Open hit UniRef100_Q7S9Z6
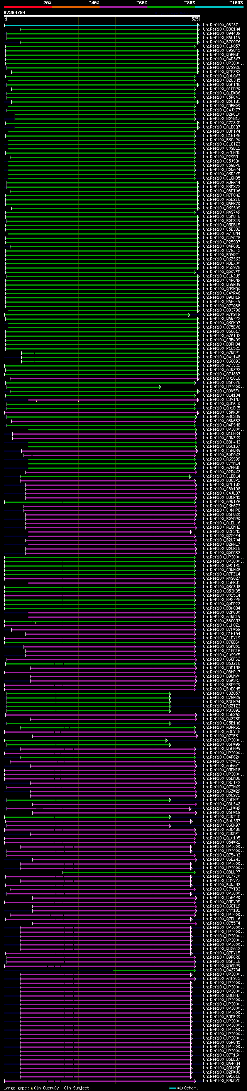The height and width of the screenshot is (1091, 247). click(x=222, y=67)
